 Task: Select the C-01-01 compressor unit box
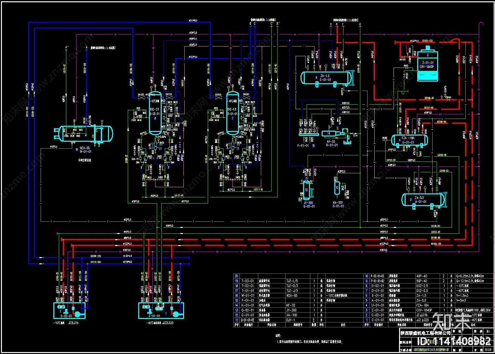tap(161, 310)
